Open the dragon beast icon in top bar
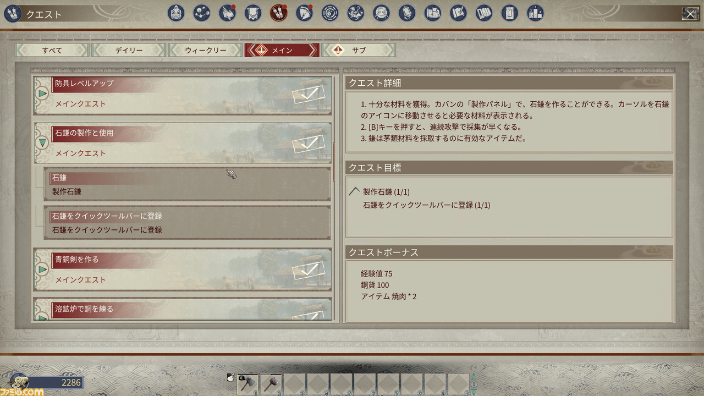 click(356, 13)
